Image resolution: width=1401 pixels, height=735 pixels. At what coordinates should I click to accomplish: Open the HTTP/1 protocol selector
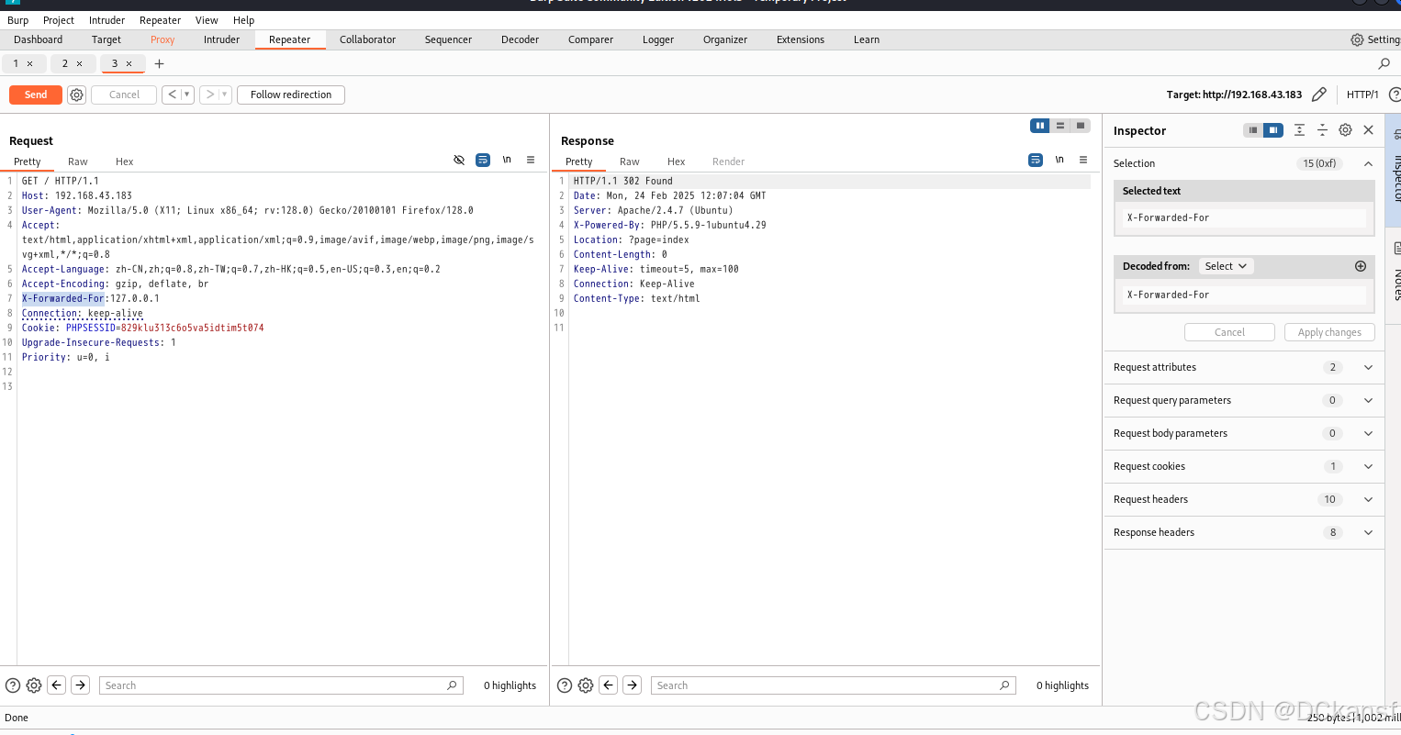[1362, 95]
